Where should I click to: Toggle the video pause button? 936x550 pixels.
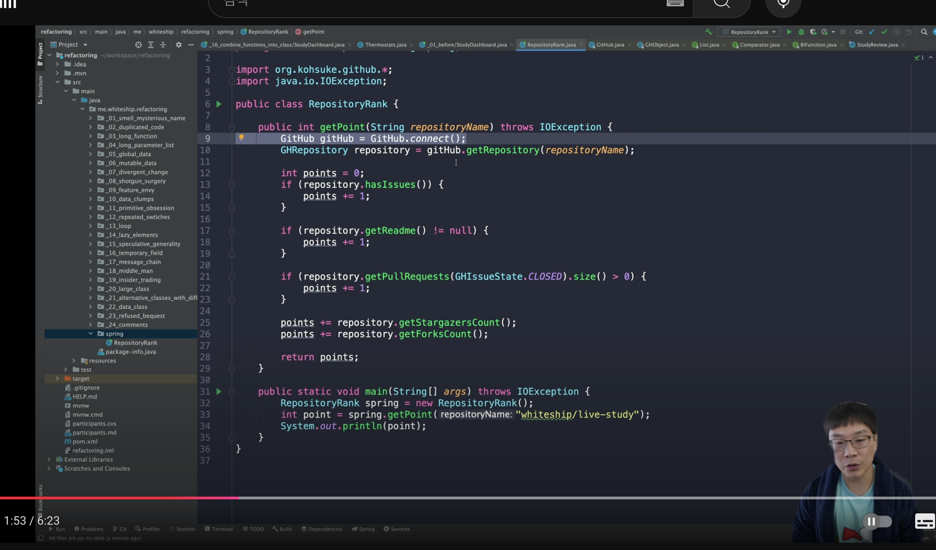point(871,522)
